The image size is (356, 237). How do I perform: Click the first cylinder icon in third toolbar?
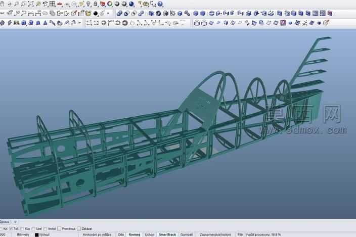coord(197,23)
